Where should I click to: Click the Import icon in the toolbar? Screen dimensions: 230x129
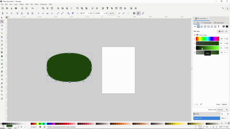[x=22, y=8]
